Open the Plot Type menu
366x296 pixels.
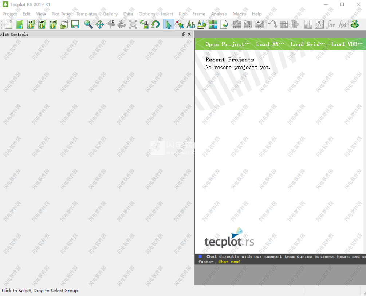click(61, 14)
